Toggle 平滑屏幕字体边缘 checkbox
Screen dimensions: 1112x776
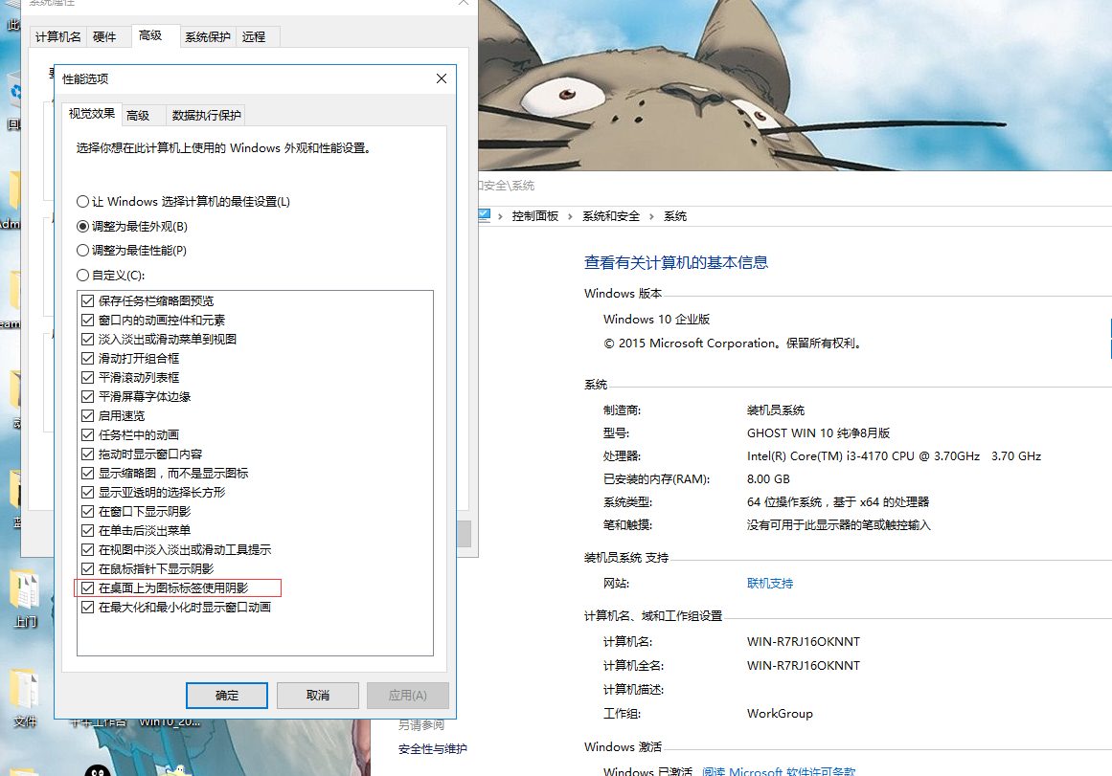point(88,397)
